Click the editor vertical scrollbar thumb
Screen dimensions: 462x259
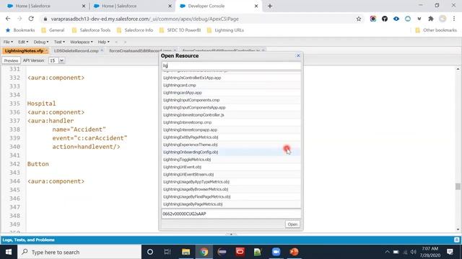pos(458,186)
